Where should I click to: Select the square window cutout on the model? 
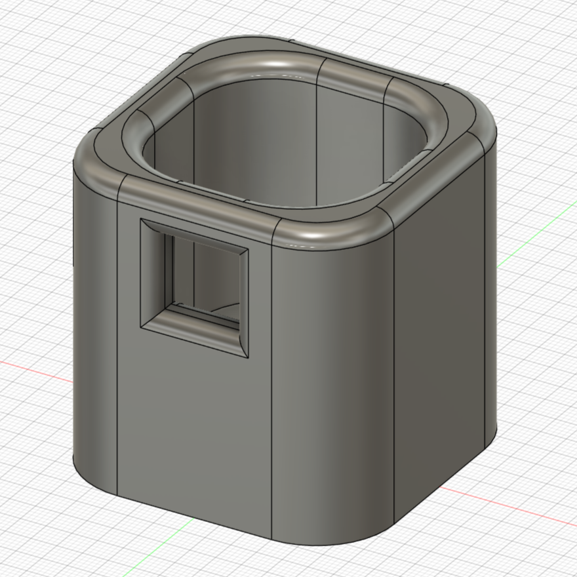pos(194,288)
